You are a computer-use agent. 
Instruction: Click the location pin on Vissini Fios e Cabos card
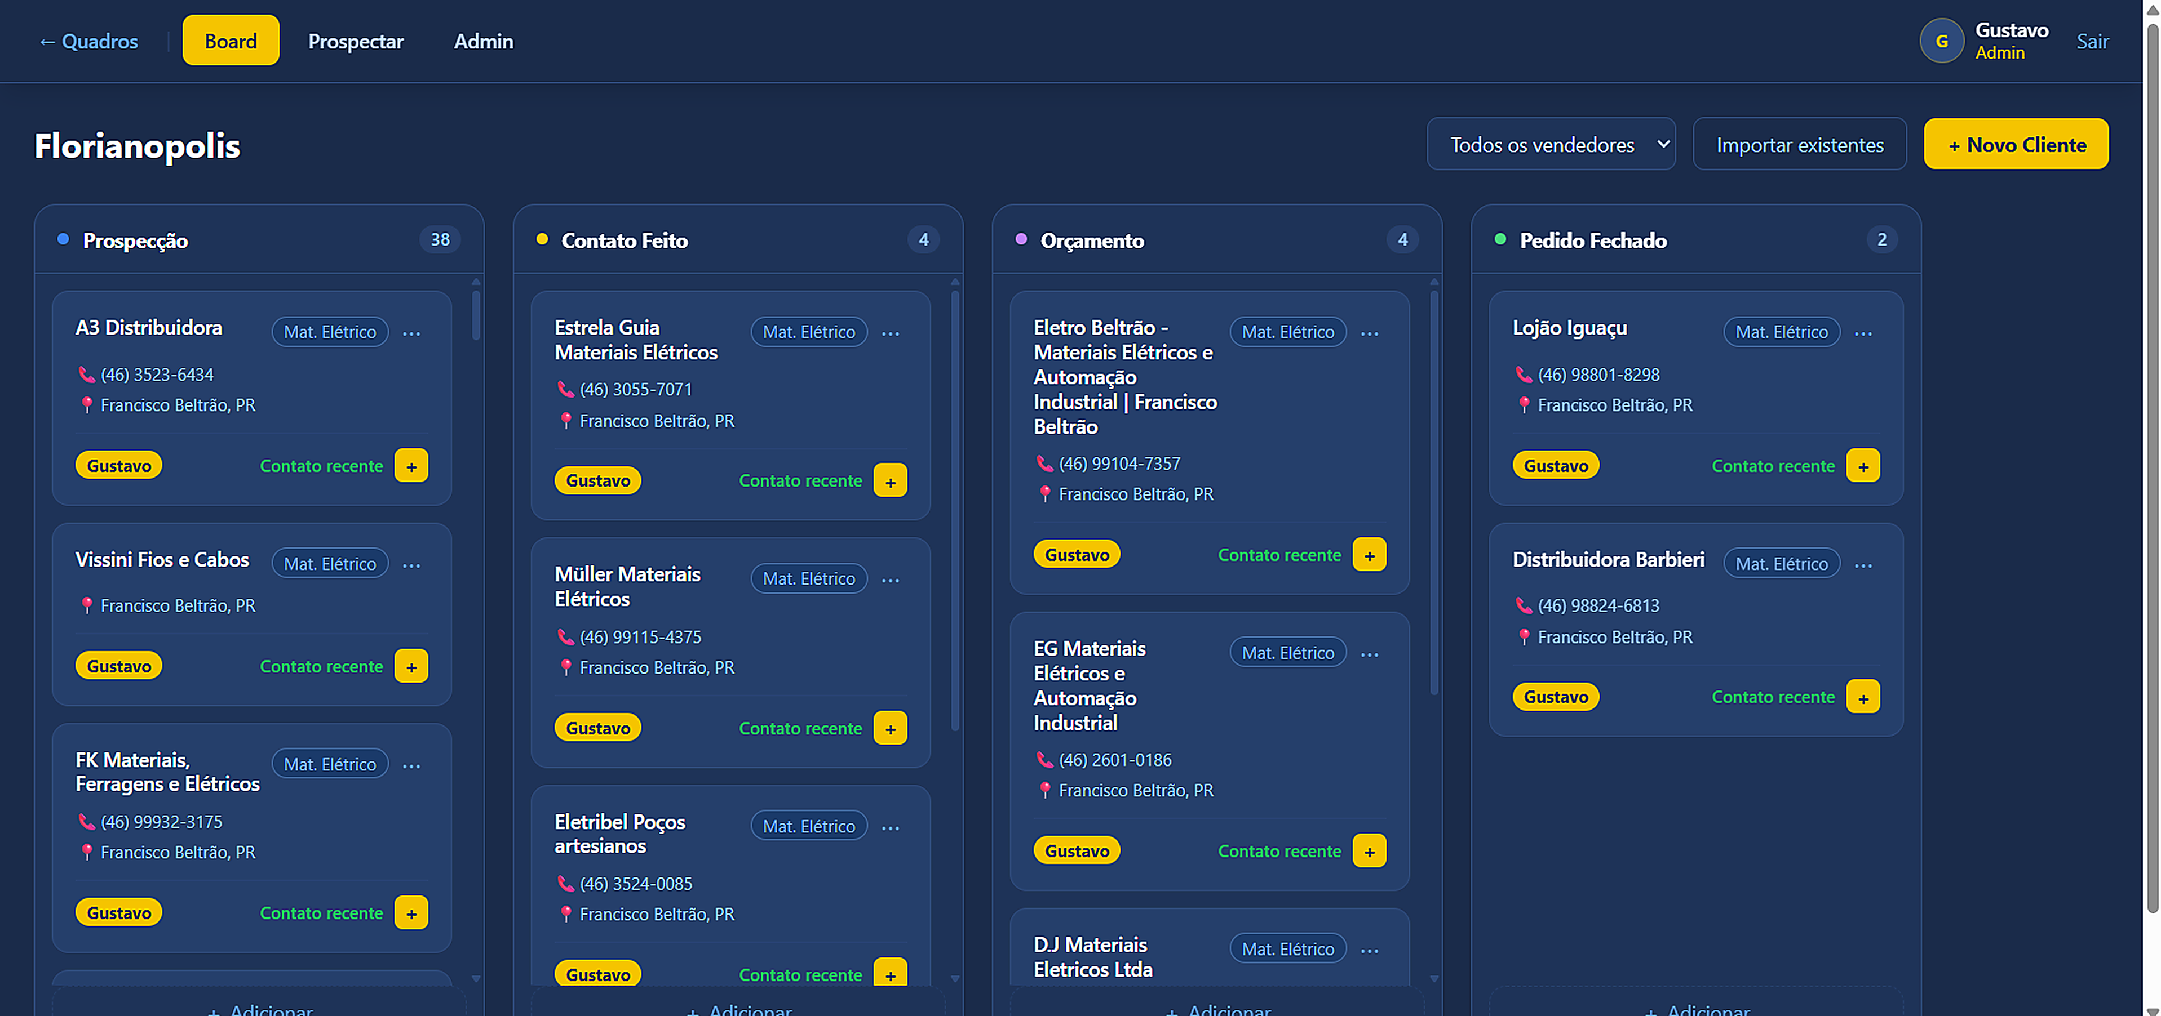pyautogui.click(x=86, y=605)
